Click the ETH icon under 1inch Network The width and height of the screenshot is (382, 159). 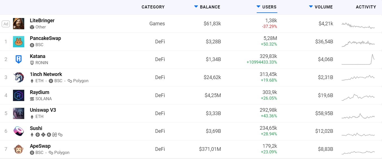coord(32,81)
